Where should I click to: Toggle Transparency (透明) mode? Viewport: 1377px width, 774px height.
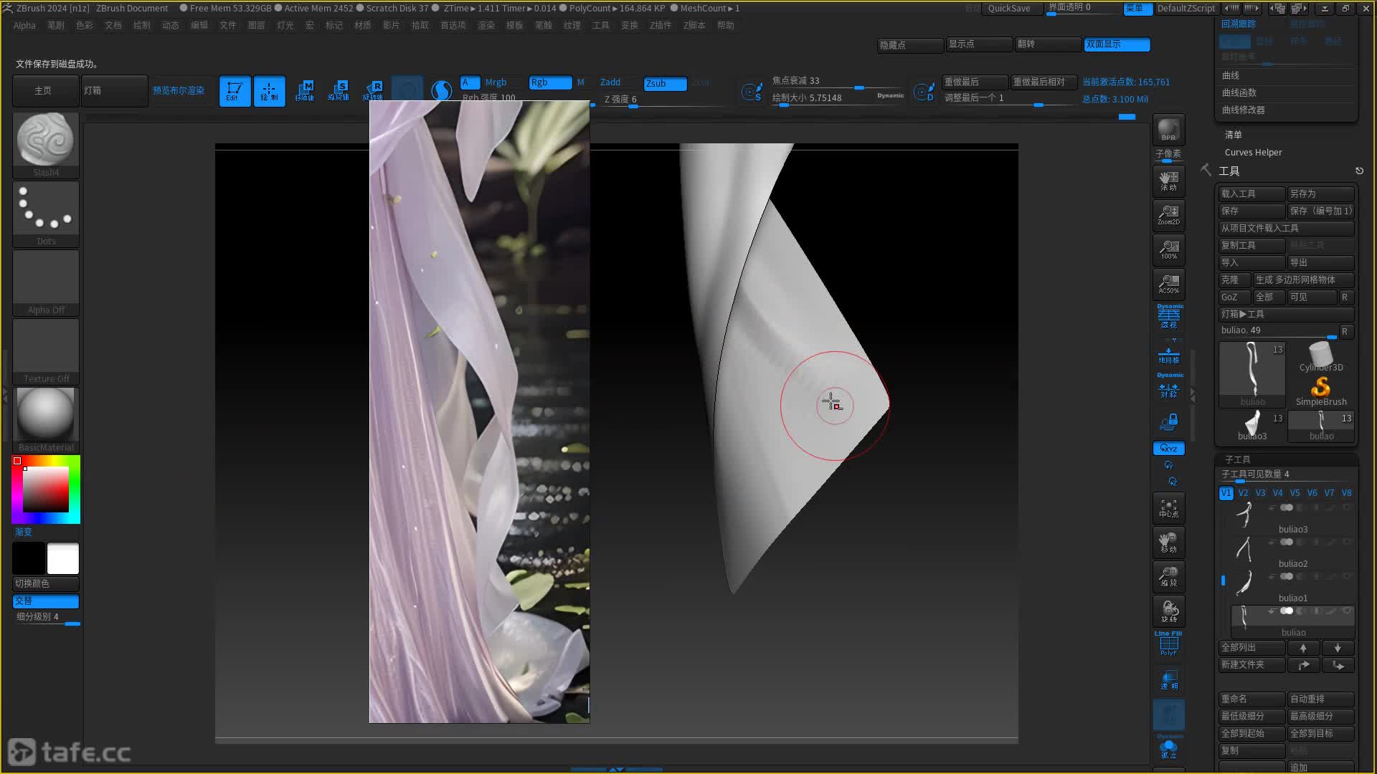pos(1168,680)
